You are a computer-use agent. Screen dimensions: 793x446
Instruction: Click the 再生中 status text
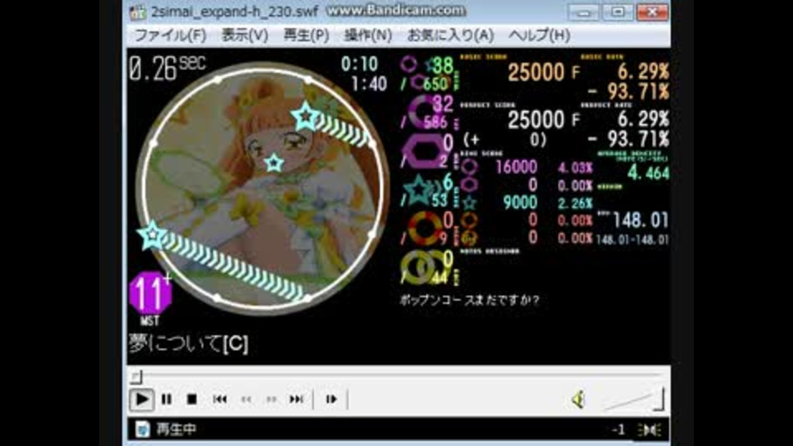176,429
